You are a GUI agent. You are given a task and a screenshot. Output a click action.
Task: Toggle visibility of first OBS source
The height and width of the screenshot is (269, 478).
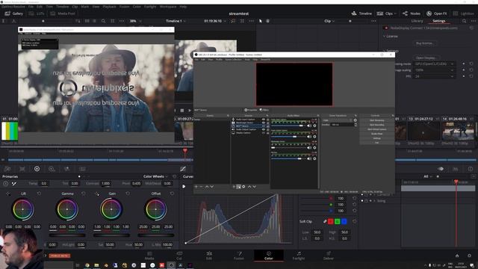pyautogui.click(x=264, y=120)
